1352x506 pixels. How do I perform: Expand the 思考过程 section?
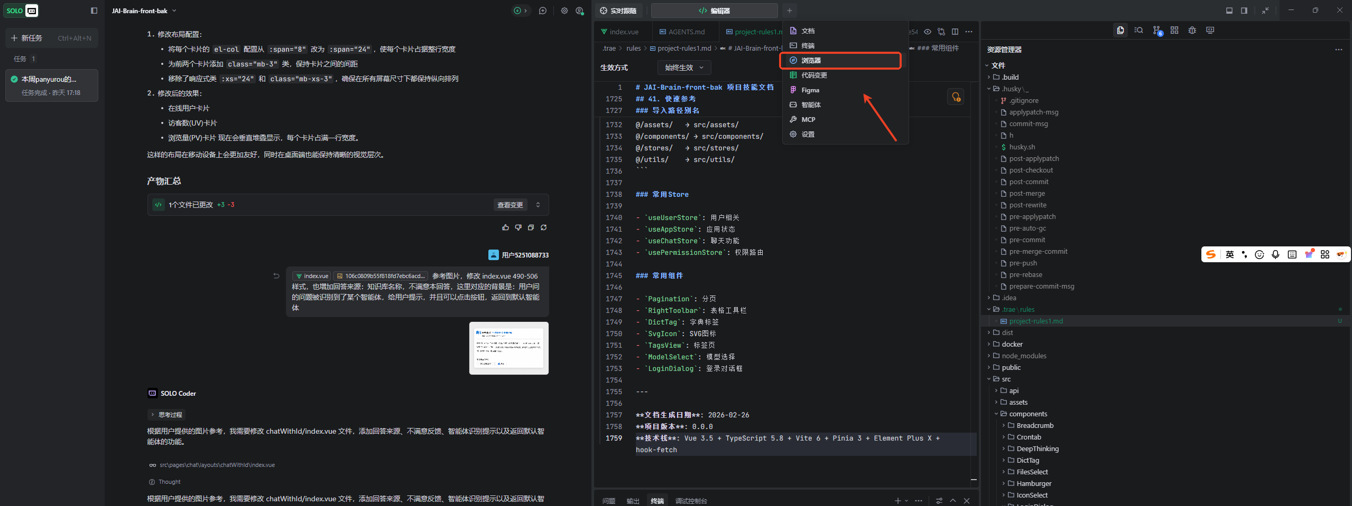[x=166, y=415]
